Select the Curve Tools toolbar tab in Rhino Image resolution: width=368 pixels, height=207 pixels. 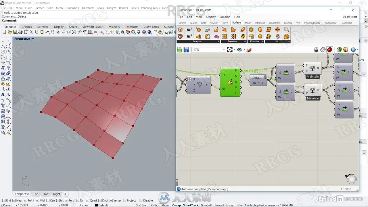151,27
